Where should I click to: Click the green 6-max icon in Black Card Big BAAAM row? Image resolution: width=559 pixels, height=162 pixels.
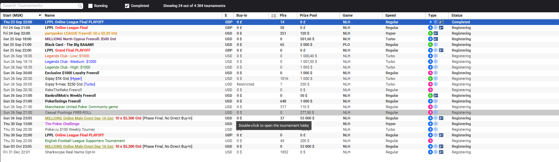point(430,45)
